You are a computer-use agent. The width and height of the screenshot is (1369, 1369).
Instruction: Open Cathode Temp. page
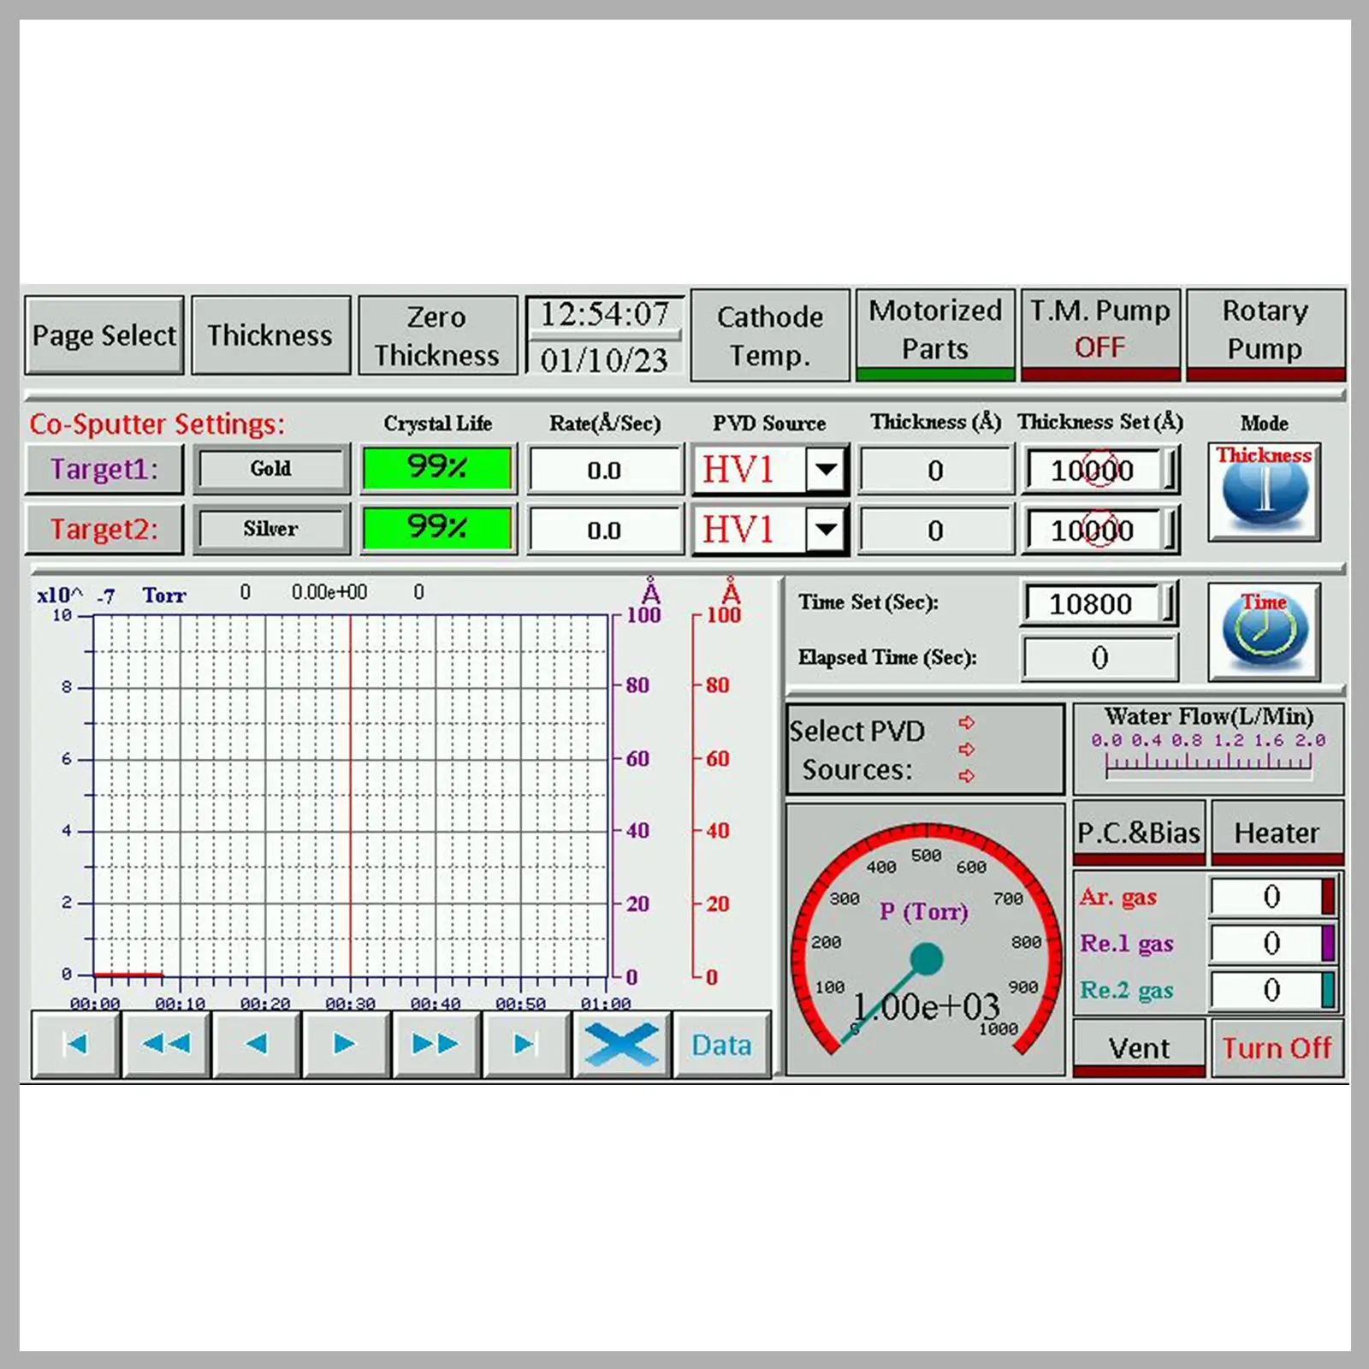[770, 335]
